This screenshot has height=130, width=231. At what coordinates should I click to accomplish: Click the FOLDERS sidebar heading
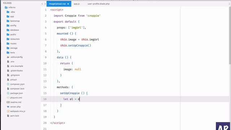[x=7, y=3]
